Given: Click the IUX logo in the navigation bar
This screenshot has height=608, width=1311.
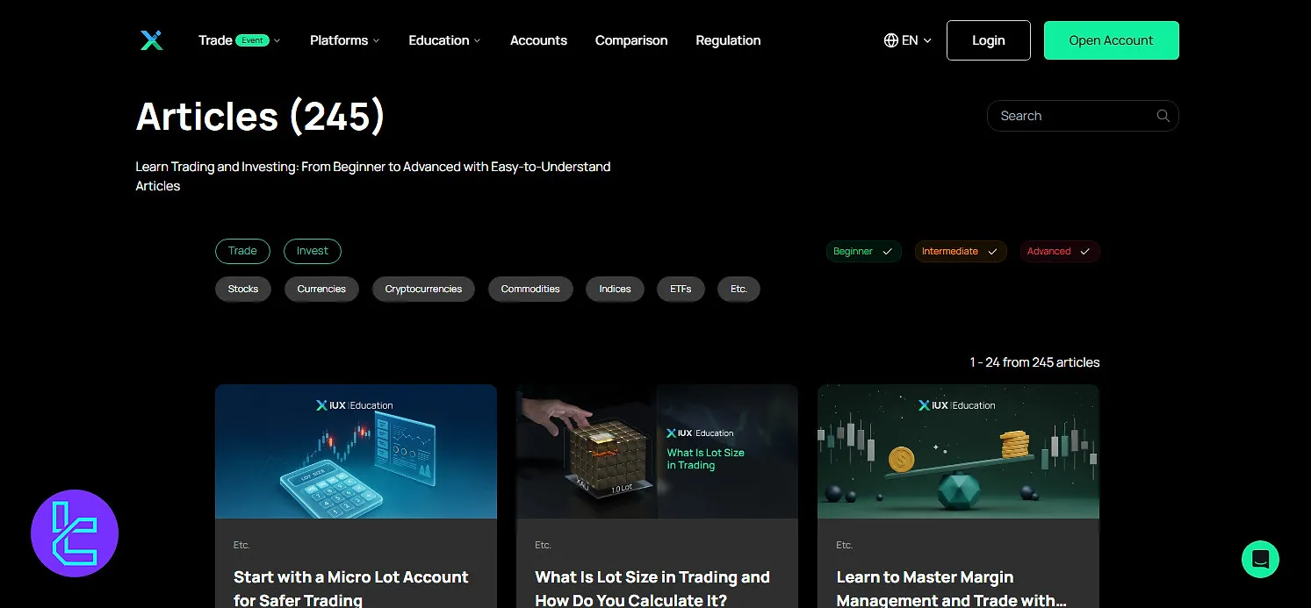Looking at the screenshot, I should pos(151,39).
